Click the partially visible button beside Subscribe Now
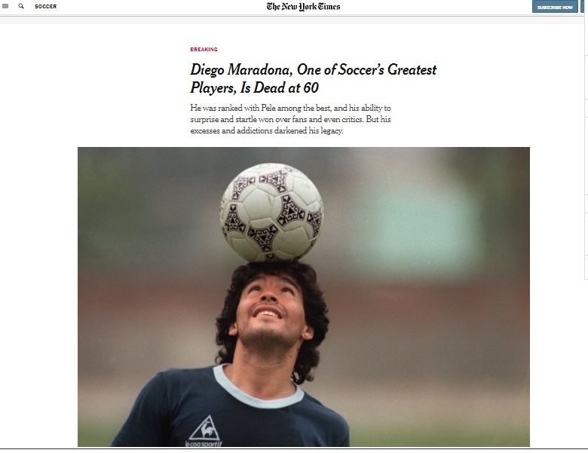 point(584,7)
